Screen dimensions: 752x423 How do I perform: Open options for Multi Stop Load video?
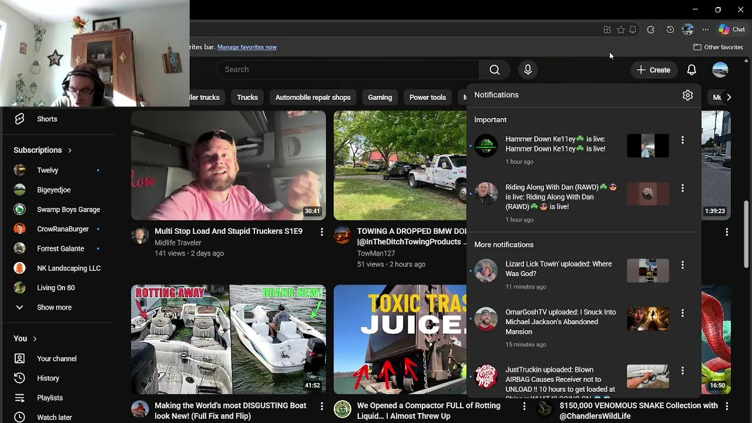321,232
